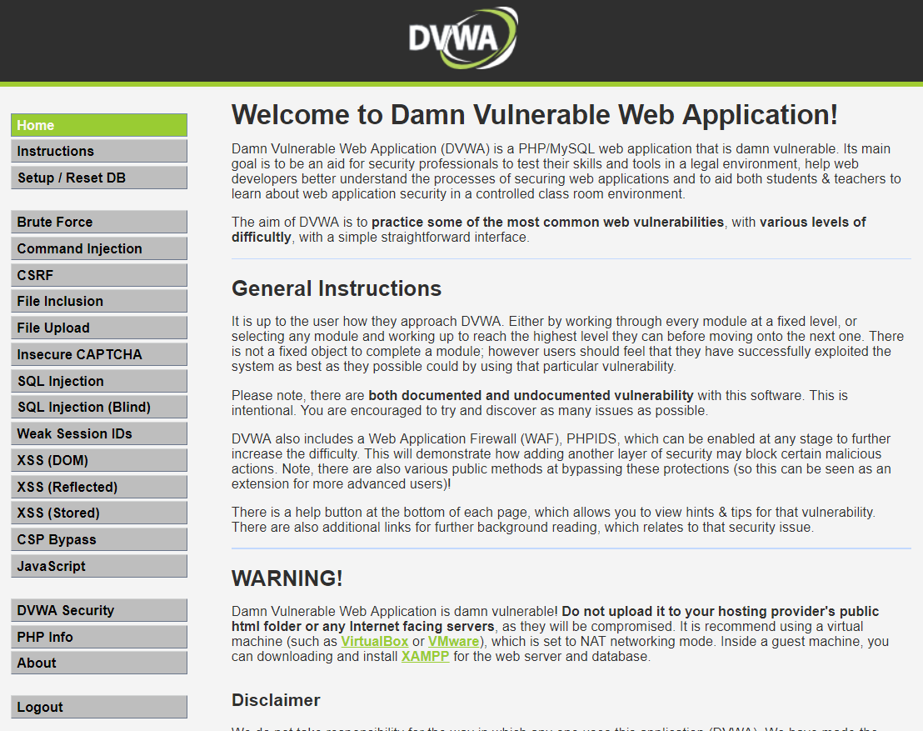This screenshot has width=923, height=731.
Task: Click the Logout button
Action: point(99,707)
